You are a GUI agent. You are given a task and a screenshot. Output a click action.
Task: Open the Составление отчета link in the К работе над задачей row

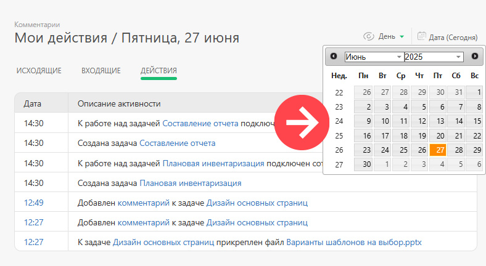pos(200,123)
